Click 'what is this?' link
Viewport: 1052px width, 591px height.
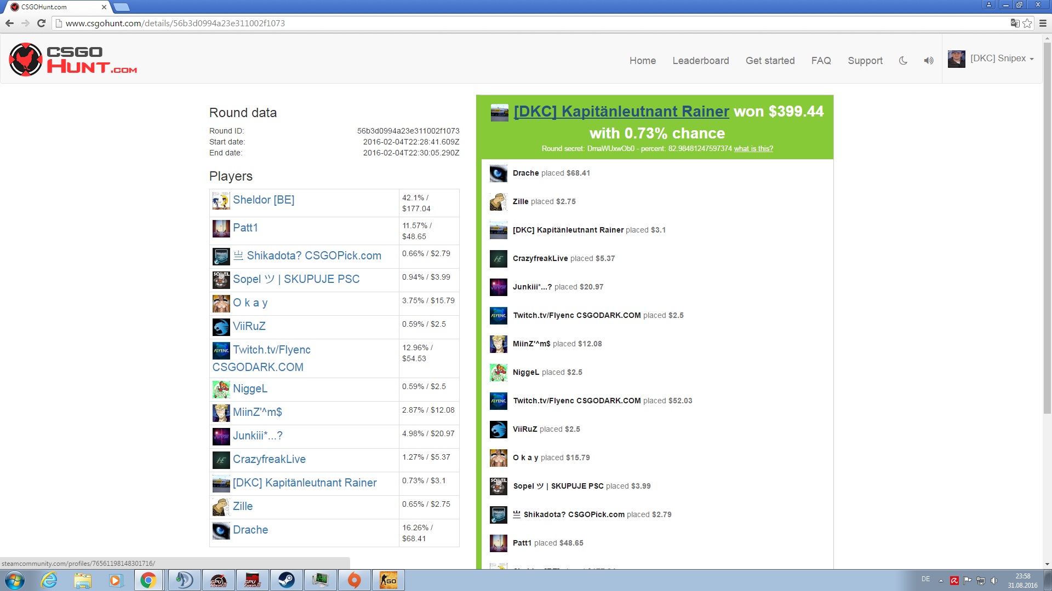coord(753,149)
